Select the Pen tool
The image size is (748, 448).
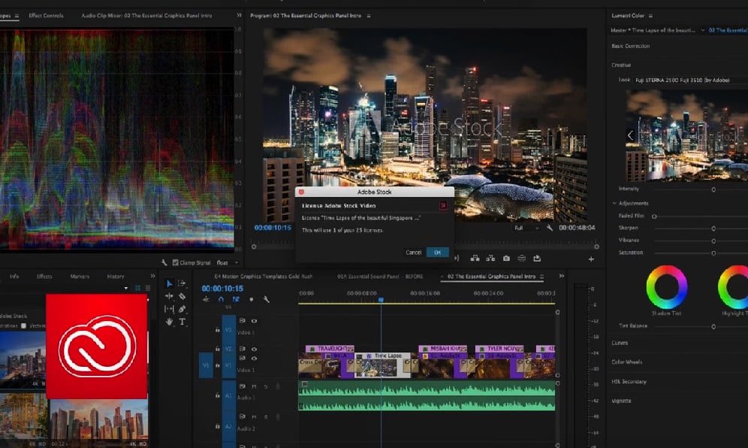(182, 309)
